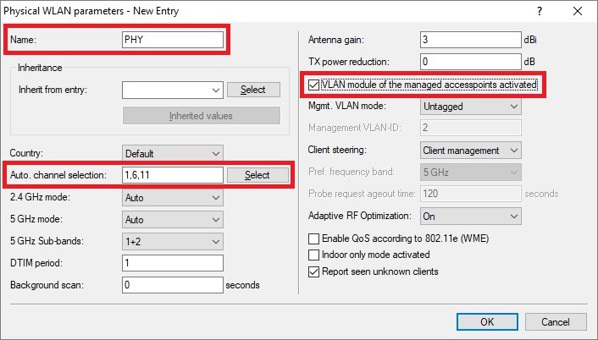598x340 pixels.
Task: Open the 5 GHz mode dropdown
Action: point(173,219)
